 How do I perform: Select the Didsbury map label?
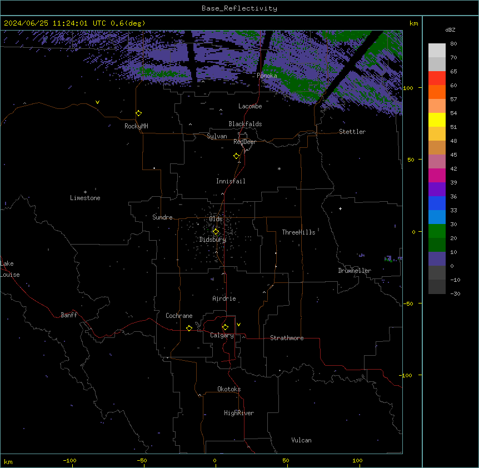[213, 240]
